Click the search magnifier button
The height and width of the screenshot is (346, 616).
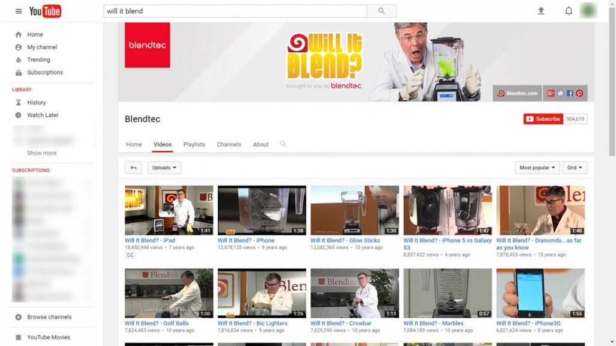(381, 11)
